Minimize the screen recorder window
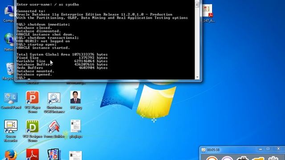The height and width of the screenshot is (160, 285). 261,149
